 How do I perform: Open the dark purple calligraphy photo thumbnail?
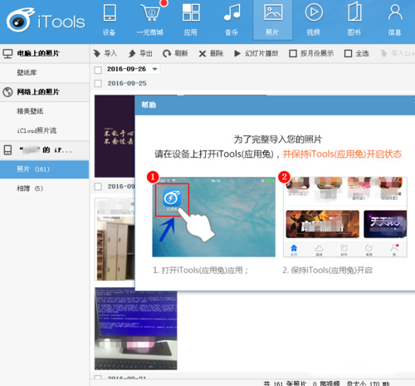(115, 136)
